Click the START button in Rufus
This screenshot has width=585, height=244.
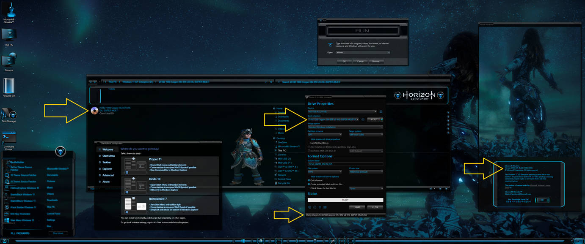point(357,207)
